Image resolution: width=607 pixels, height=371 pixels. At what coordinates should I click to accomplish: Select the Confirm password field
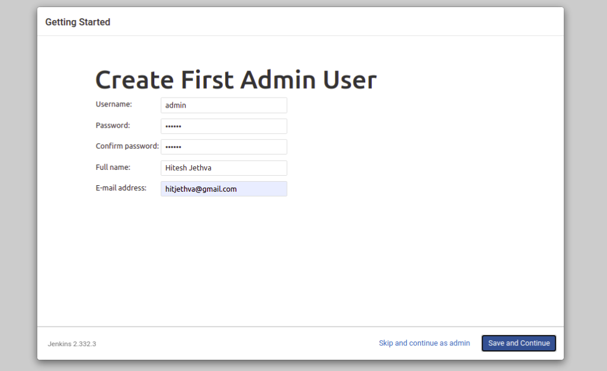pyautogui.click(x=223, y=147)
